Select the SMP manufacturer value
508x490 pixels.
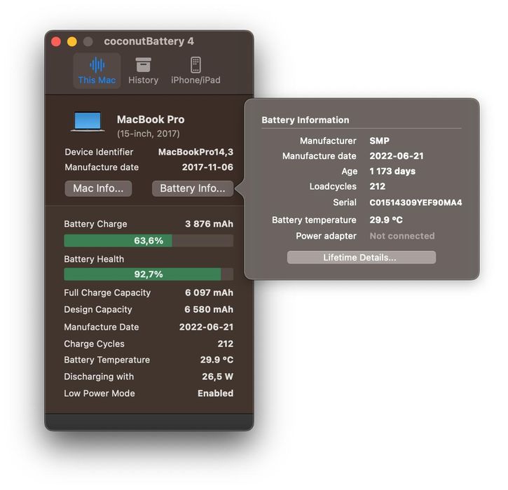coord(379,141)
